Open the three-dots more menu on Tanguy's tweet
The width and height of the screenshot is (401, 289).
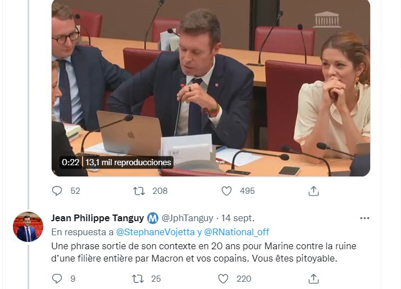pos(364,218)
